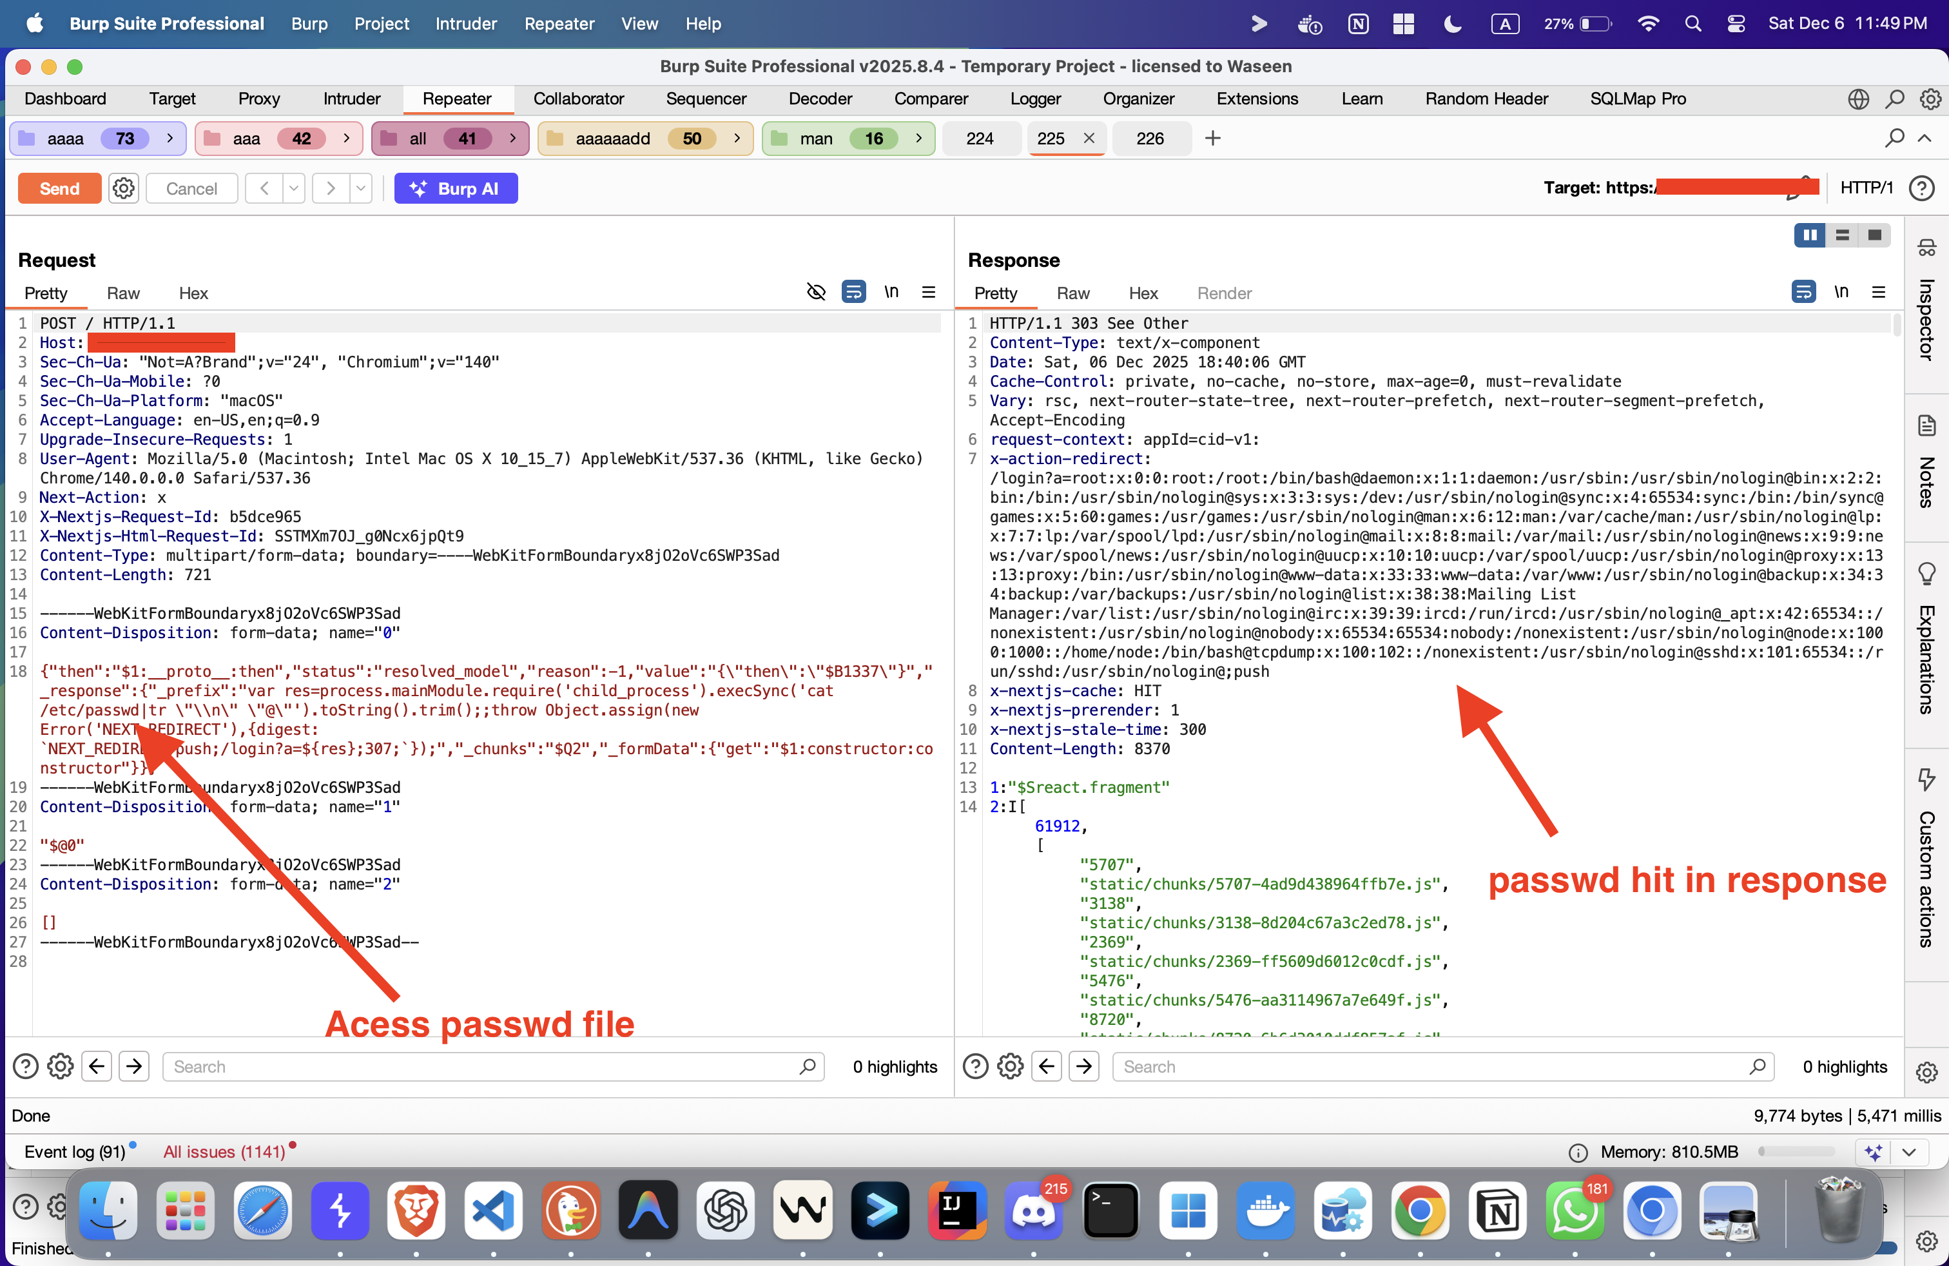The width and height of the screenshot is (1949, 1266).
Task: Open the Project menu in macOS menu bar
Action: 382,24
